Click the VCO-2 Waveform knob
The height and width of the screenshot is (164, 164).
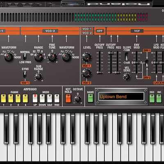tap(66, 57)
